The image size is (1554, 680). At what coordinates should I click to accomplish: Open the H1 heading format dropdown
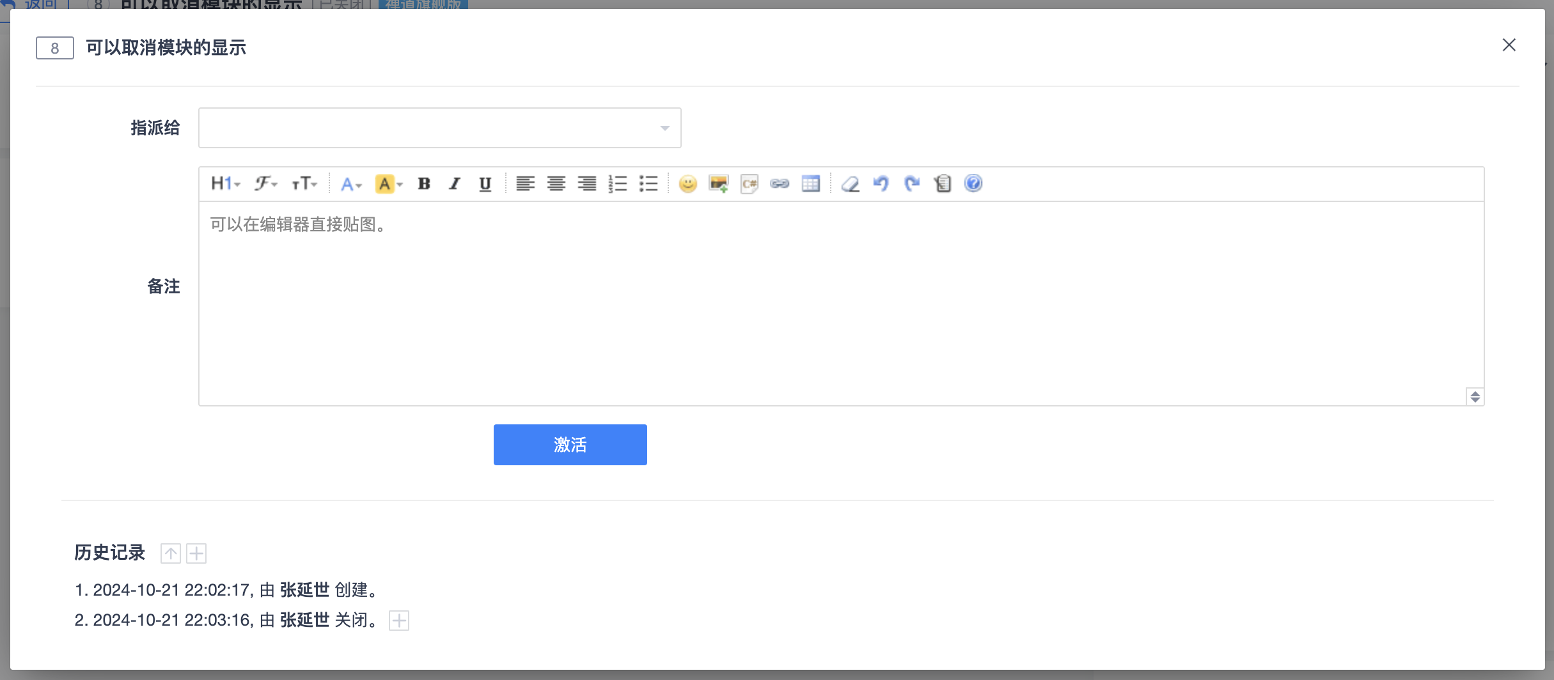click(225, 184)
